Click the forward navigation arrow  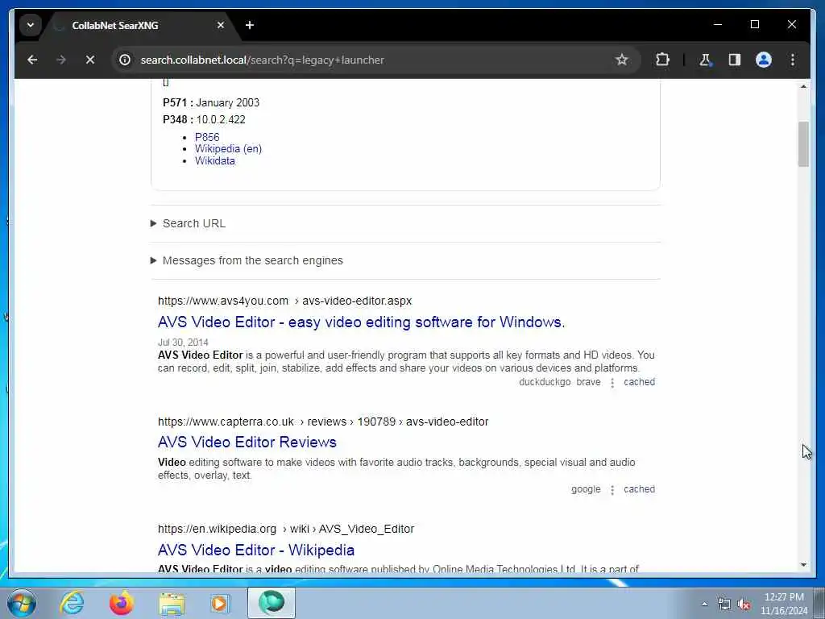pyautogui.click(x=61, y=60)
